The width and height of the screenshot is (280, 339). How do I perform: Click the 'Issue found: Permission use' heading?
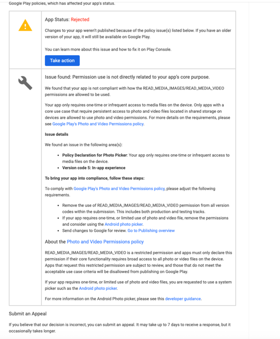(x=127, y=77)
